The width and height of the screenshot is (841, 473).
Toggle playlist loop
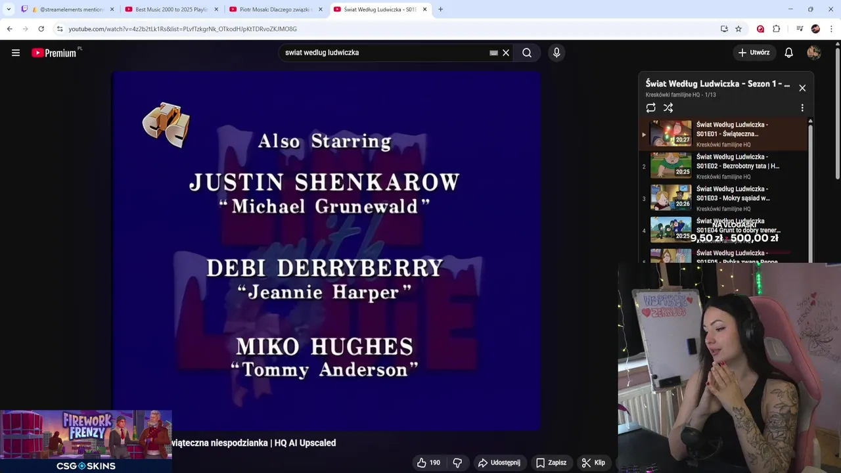tap(650, 108)
